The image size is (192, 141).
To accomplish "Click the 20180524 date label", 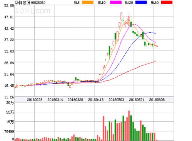I will 137,100.
